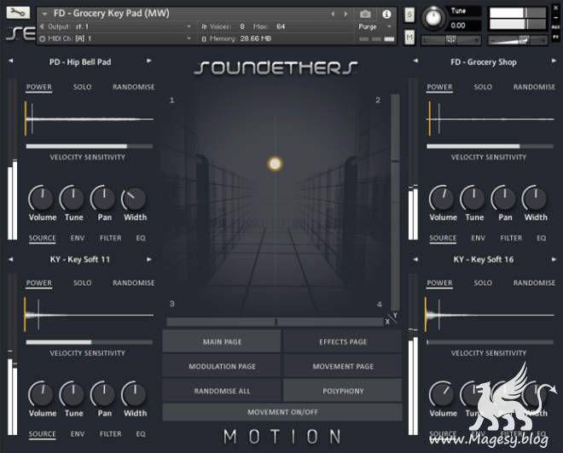Click the Width knob of Grocery Shop layer
Viewport: 563px width, 453px height.
(x=535, y=199)
